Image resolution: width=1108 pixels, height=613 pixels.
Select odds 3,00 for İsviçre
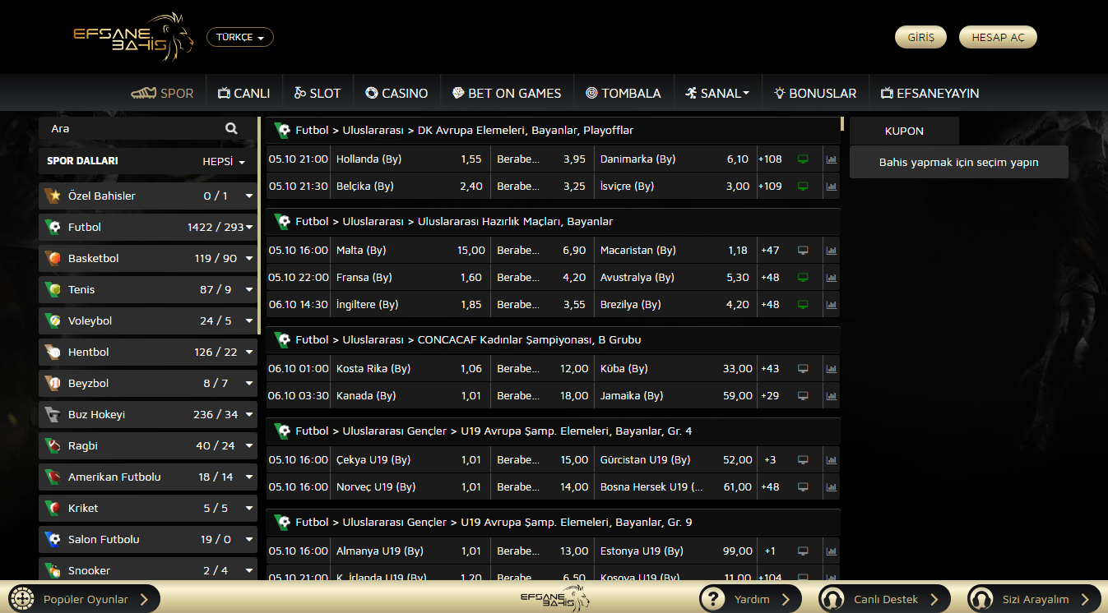click(737, 187)
